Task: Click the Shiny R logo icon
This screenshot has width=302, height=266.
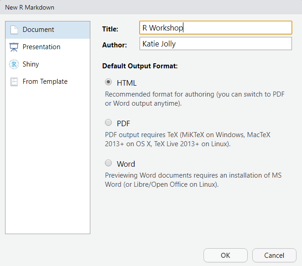Action: coord(14,64)
